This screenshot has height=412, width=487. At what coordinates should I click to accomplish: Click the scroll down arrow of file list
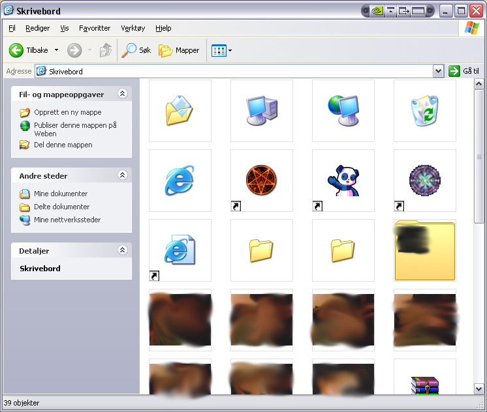point(479,389)
